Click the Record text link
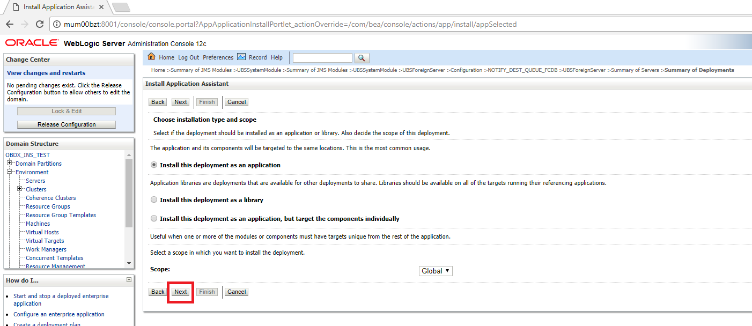Viewport: 752px width, 326px height. 257,57
